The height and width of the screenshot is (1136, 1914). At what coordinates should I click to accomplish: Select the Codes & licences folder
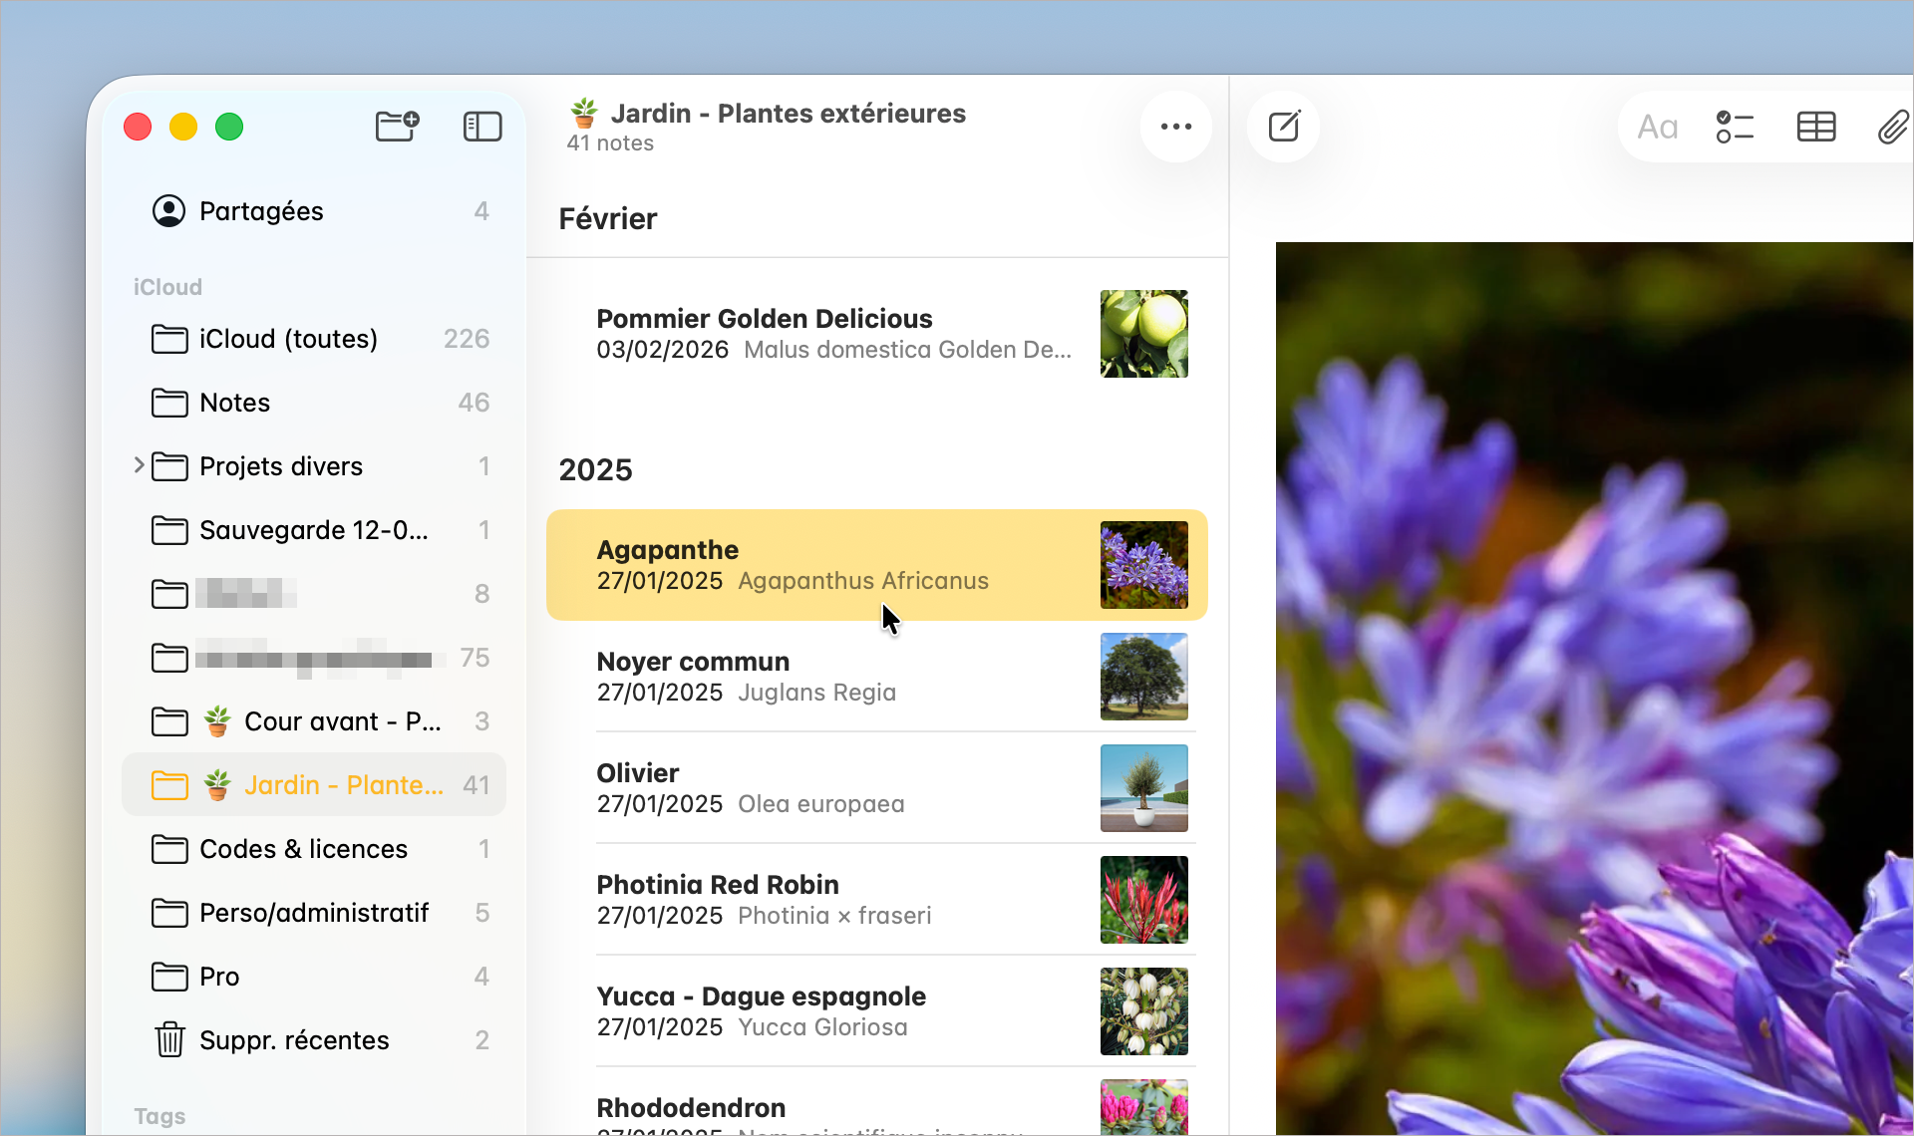pos(303,849)
